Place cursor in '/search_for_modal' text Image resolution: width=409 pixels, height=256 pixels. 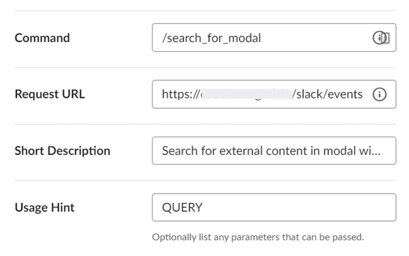tap(211, 38)
